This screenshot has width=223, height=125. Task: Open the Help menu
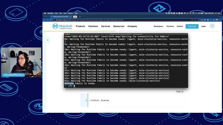coord(76,13)
